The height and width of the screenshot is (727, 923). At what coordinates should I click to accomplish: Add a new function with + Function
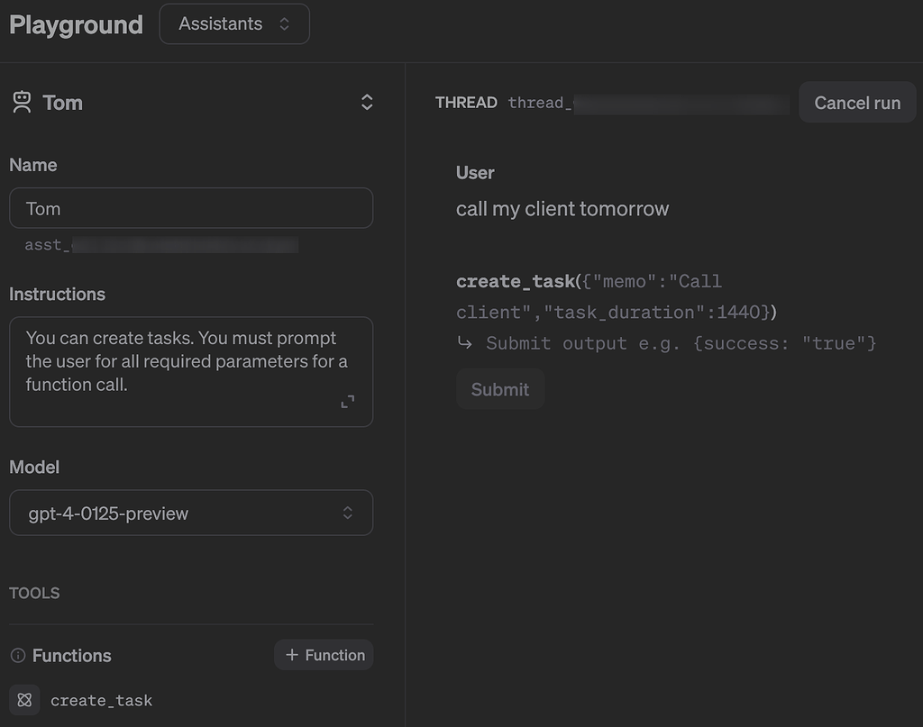(x=323, y=655)
